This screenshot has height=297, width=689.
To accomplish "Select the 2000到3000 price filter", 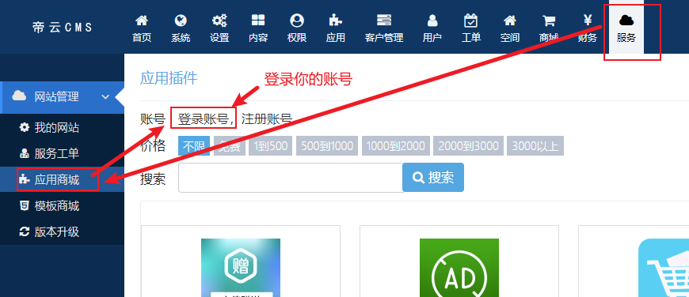I will point(468,146).
